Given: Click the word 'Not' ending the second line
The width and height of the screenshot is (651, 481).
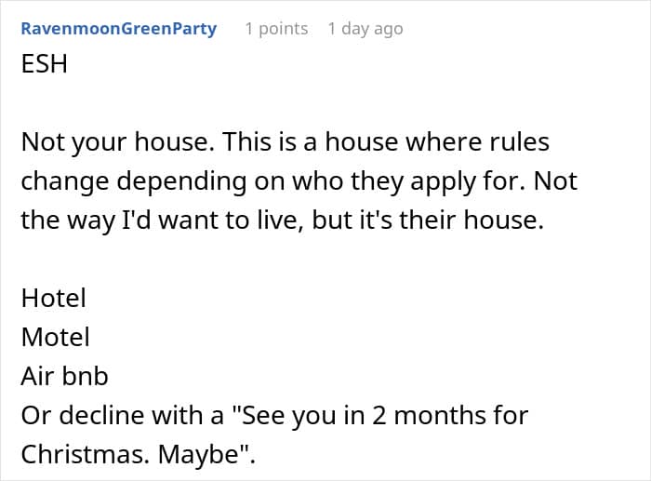Looking at the screenshot, I should (555, 181).
